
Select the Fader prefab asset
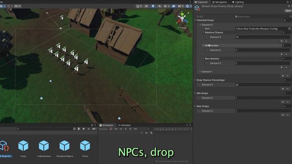pos(23,149)
